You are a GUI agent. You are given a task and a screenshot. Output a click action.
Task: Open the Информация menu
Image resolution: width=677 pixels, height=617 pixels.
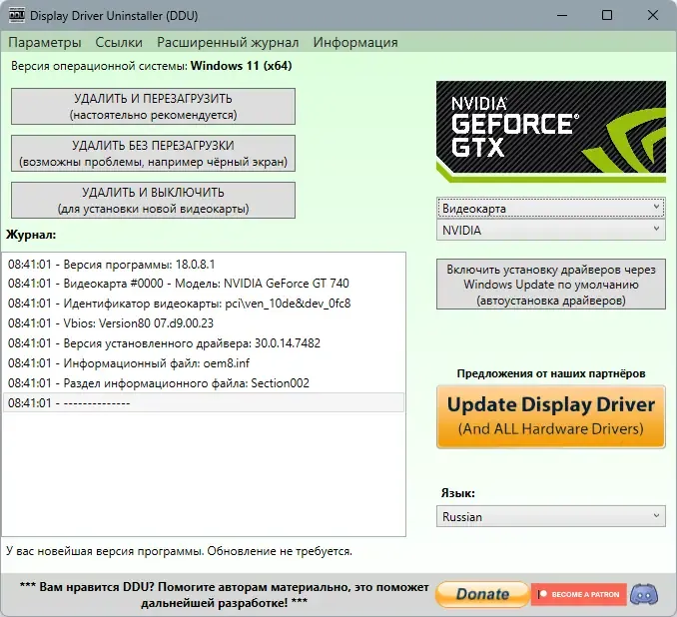coord(355,42)
